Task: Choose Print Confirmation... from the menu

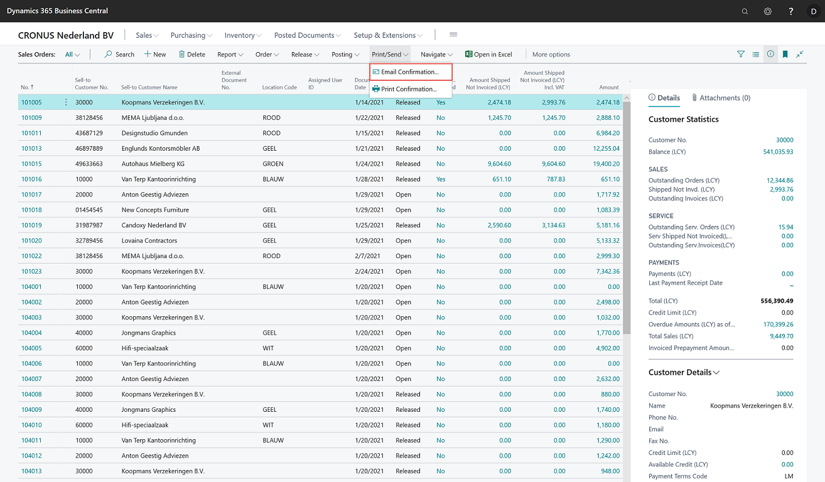Action: [x=411, y=89]
